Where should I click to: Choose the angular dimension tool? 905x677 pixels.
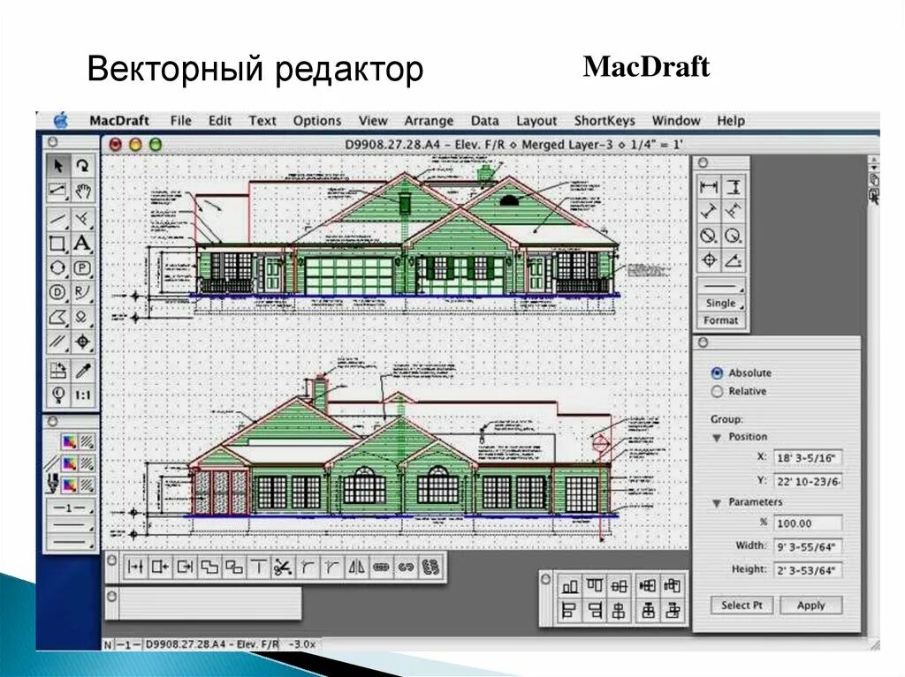tap(733, 260)
